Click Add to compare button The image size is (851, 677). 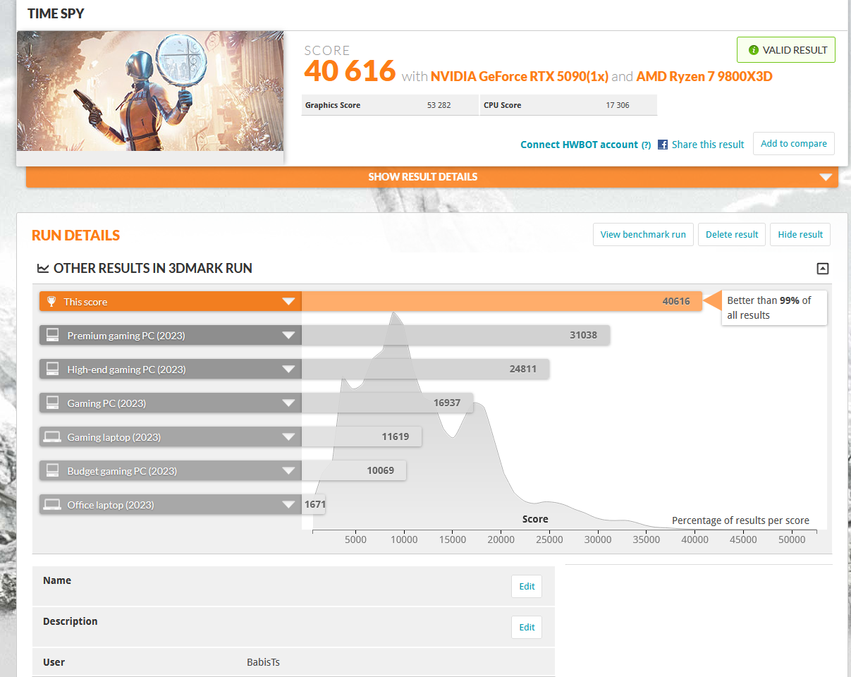(x=794, y=144)
